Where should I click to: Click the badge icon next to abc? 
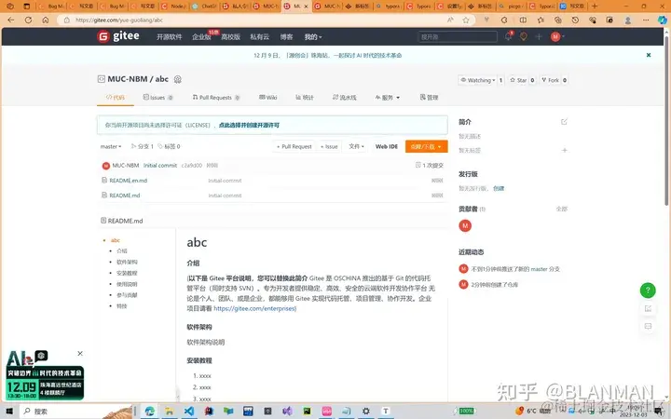coord(178,79)
